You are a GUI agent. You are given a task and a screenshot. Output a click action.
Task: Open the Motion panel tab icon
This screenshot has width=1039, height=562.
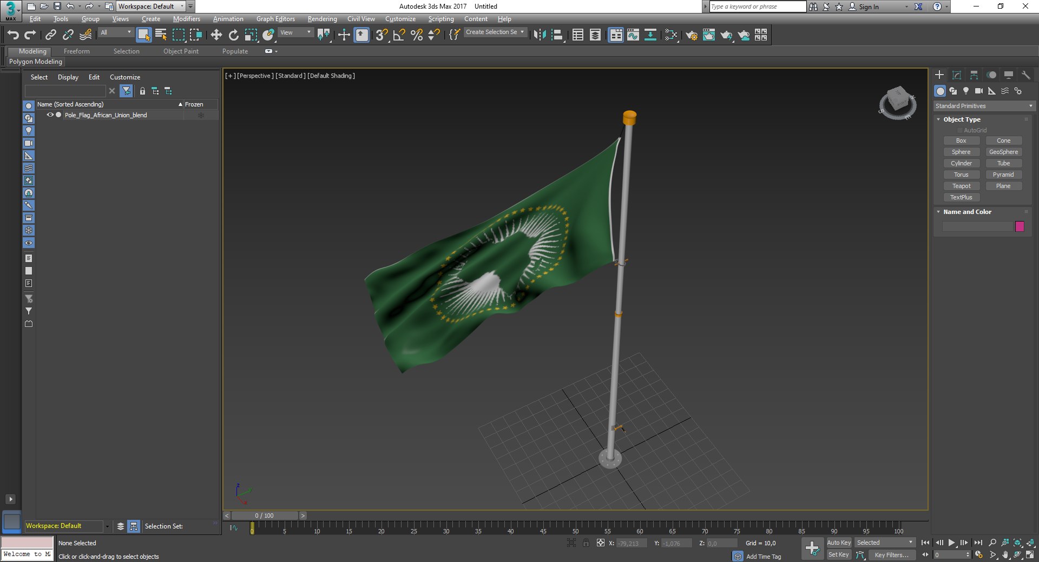click(991, 75)
